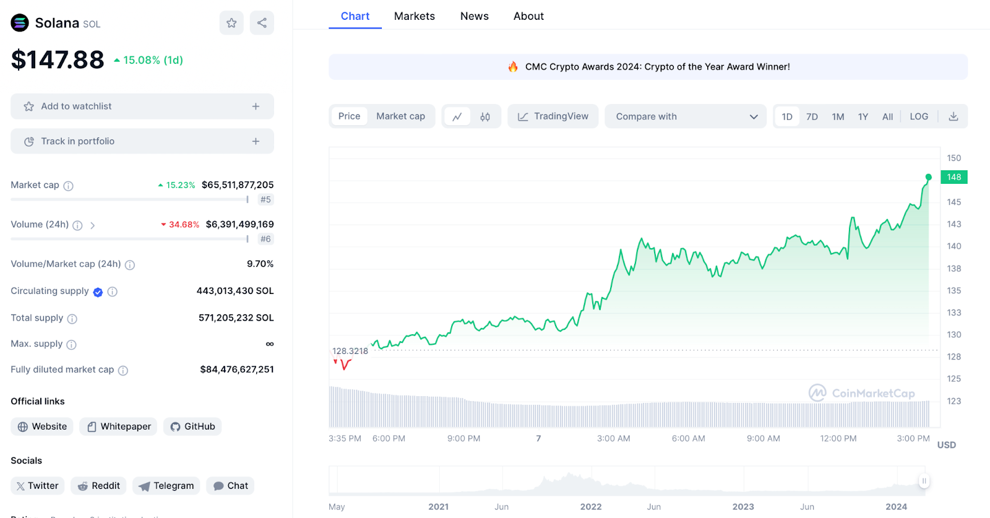Click the Total supply info icon
Image resolution: width=990 pixels, height=518 pixels.
coord(72,319)
